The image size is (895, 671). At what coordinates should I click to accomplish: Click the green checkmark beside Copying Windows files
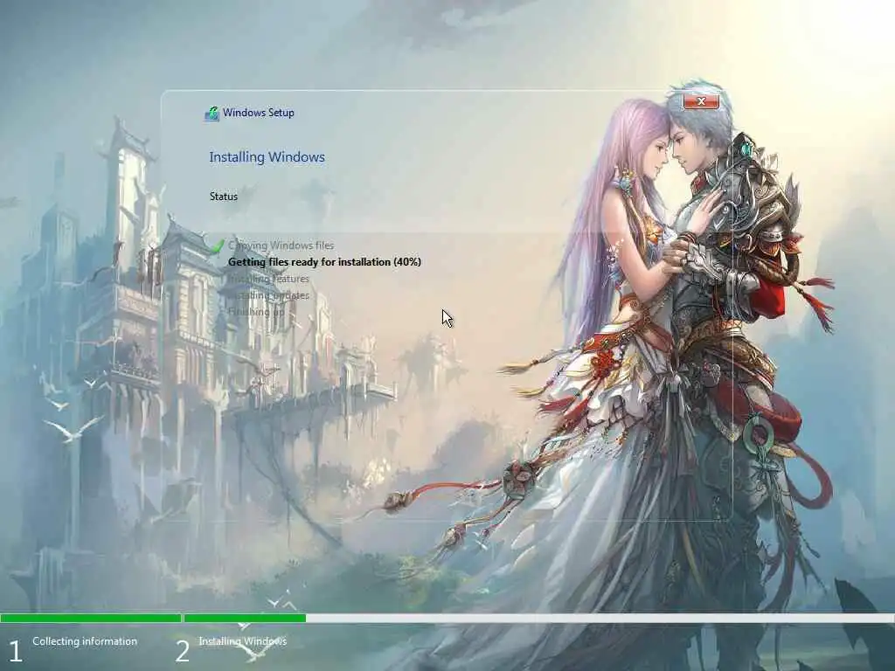(218, 246)
